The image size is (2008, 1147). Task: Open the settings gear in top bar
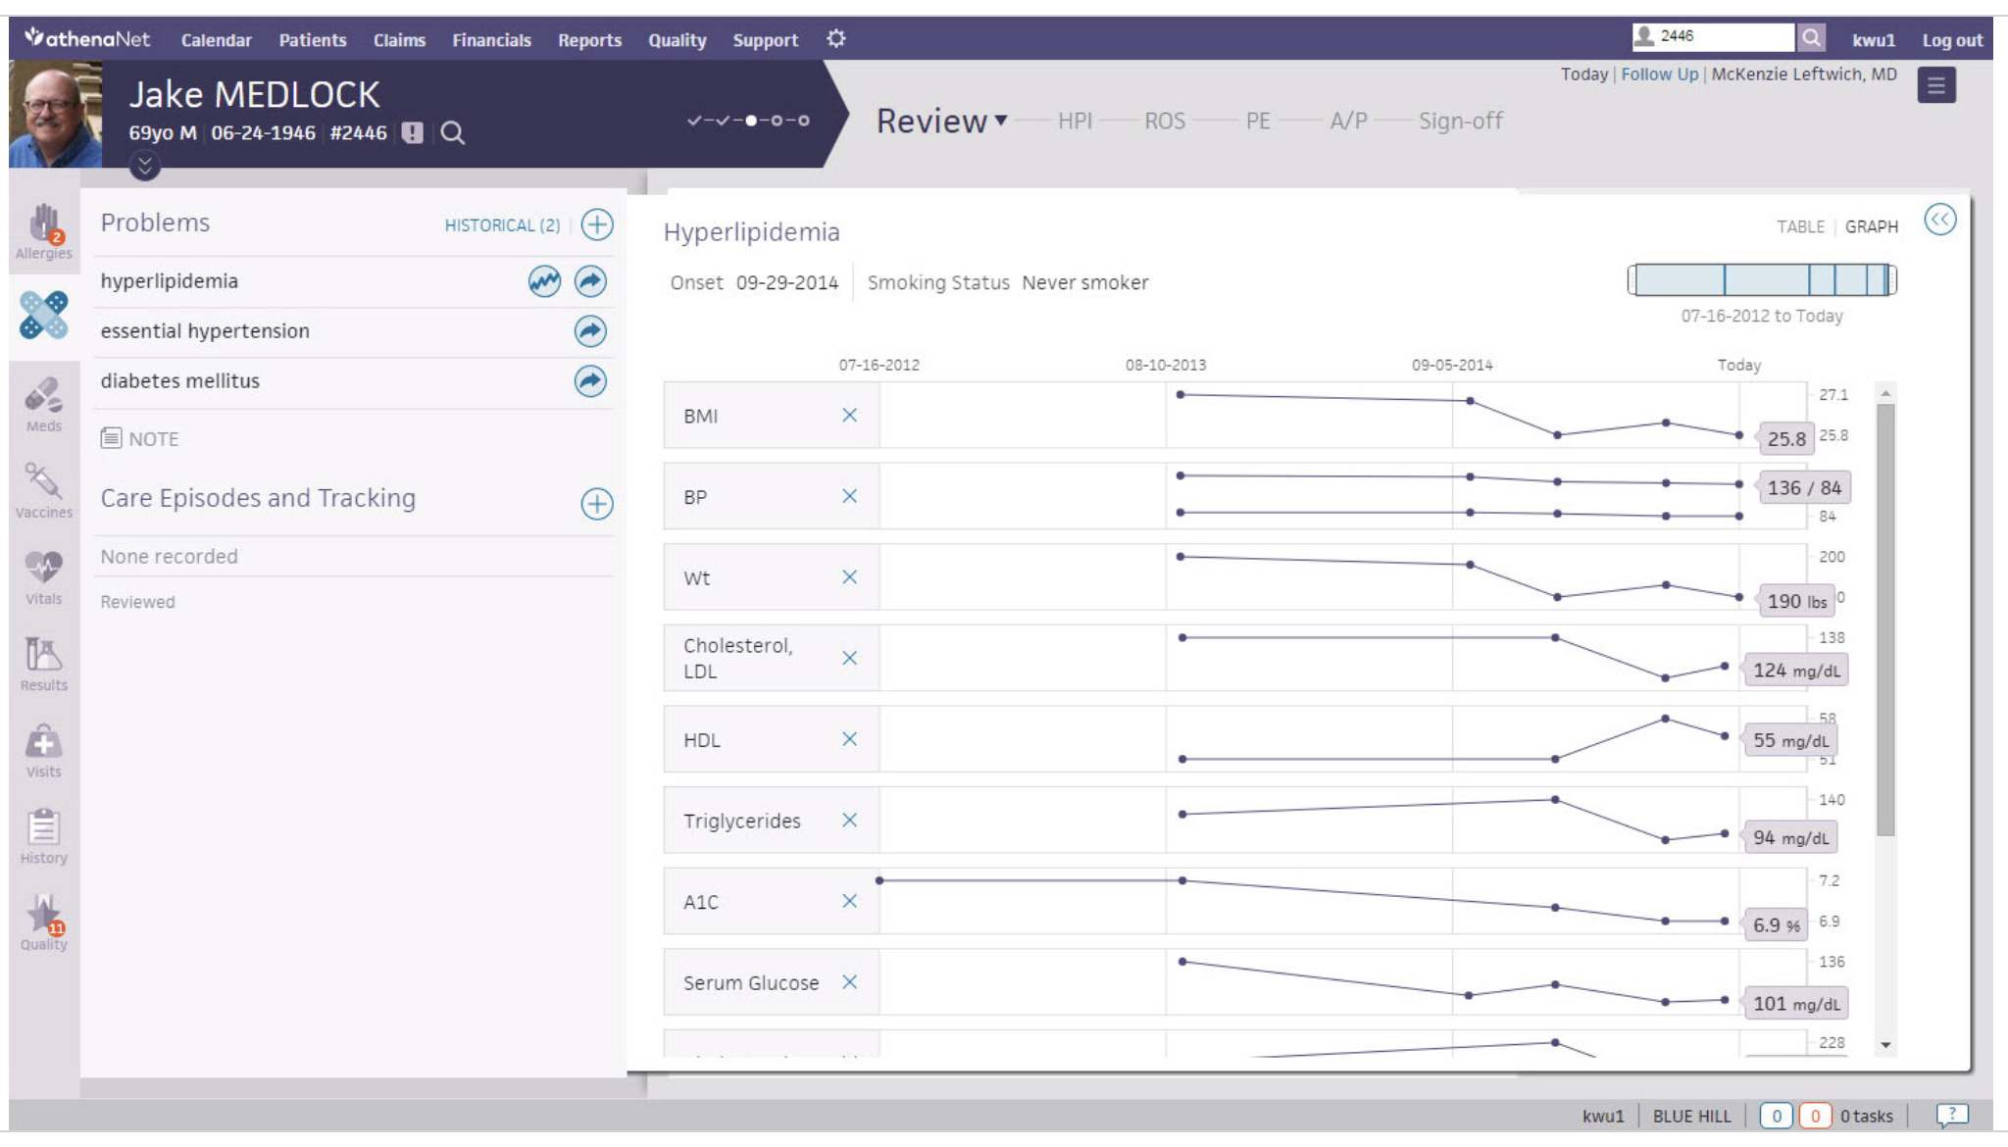pos(835,39)
